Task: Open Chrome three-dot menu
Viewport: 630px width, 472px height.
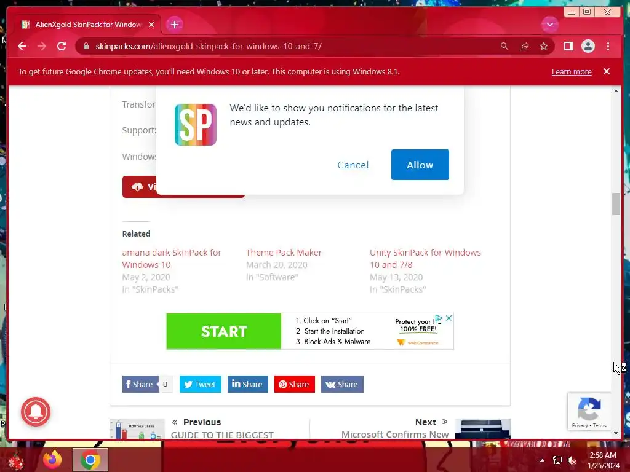Action: pos(608,46)
